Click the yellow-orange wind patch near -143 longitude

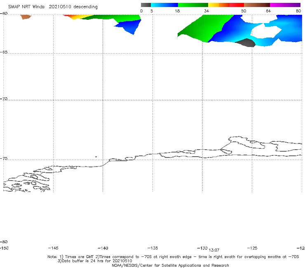tap(77, 17)
